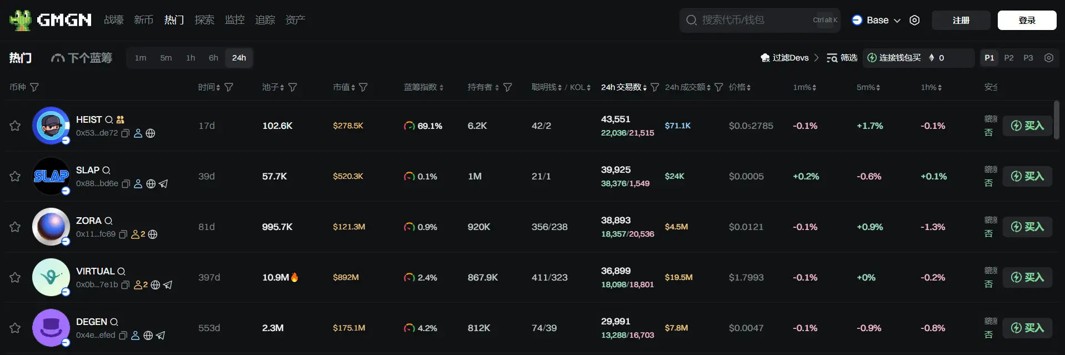The height and width of the screenshot is (355, 1065).
Task: Copy the ZORA contract address
Action: [123, 234]
